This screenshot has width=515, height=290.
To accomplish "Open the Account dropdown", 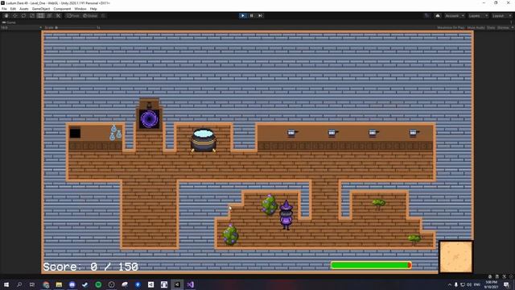I will point(455,16).
